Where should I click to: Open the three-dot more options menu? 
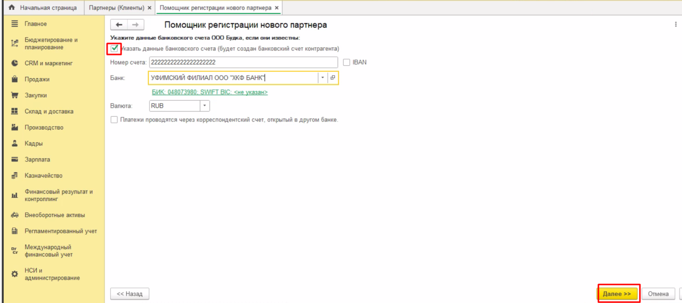675,25
